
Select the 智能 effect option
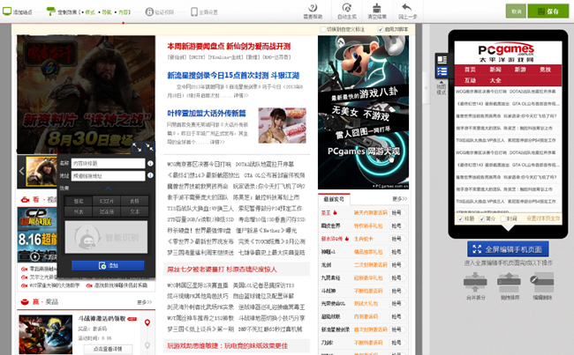tap(79, 201)
